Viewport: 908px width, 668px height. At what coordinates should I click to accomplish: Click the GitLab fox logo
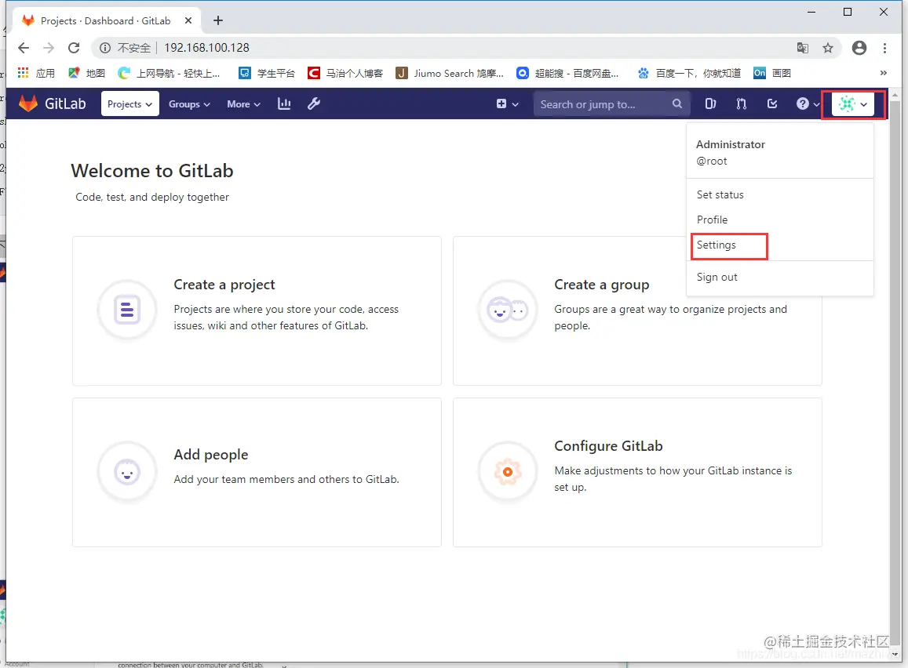pyautogui.click(x=27, y=103)
